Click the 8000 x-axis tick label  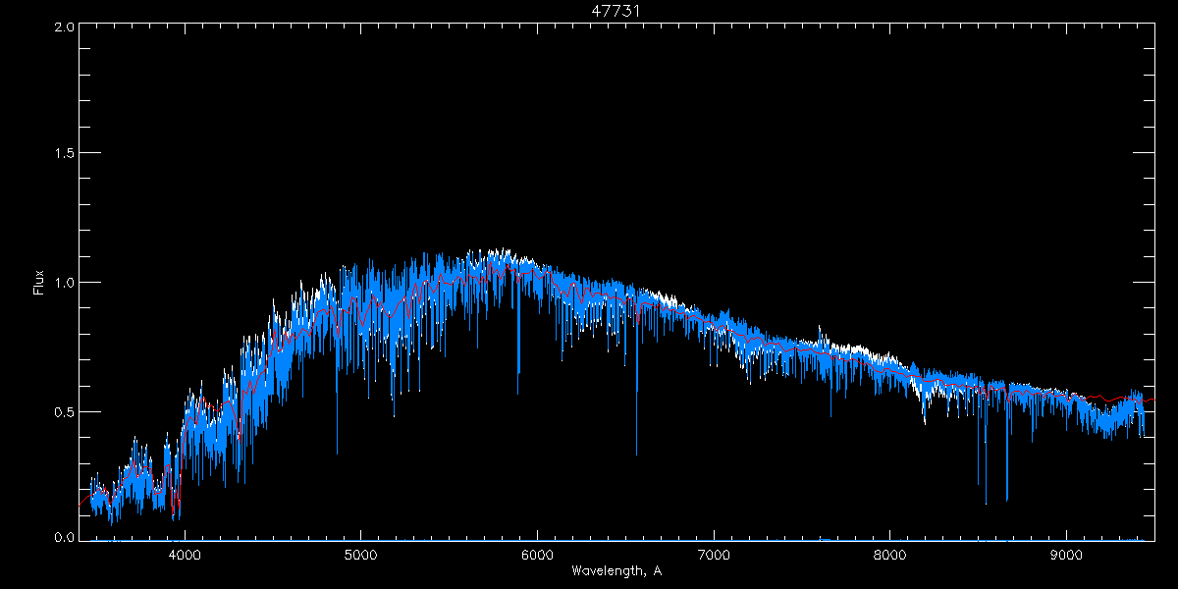tap(890, 554)
